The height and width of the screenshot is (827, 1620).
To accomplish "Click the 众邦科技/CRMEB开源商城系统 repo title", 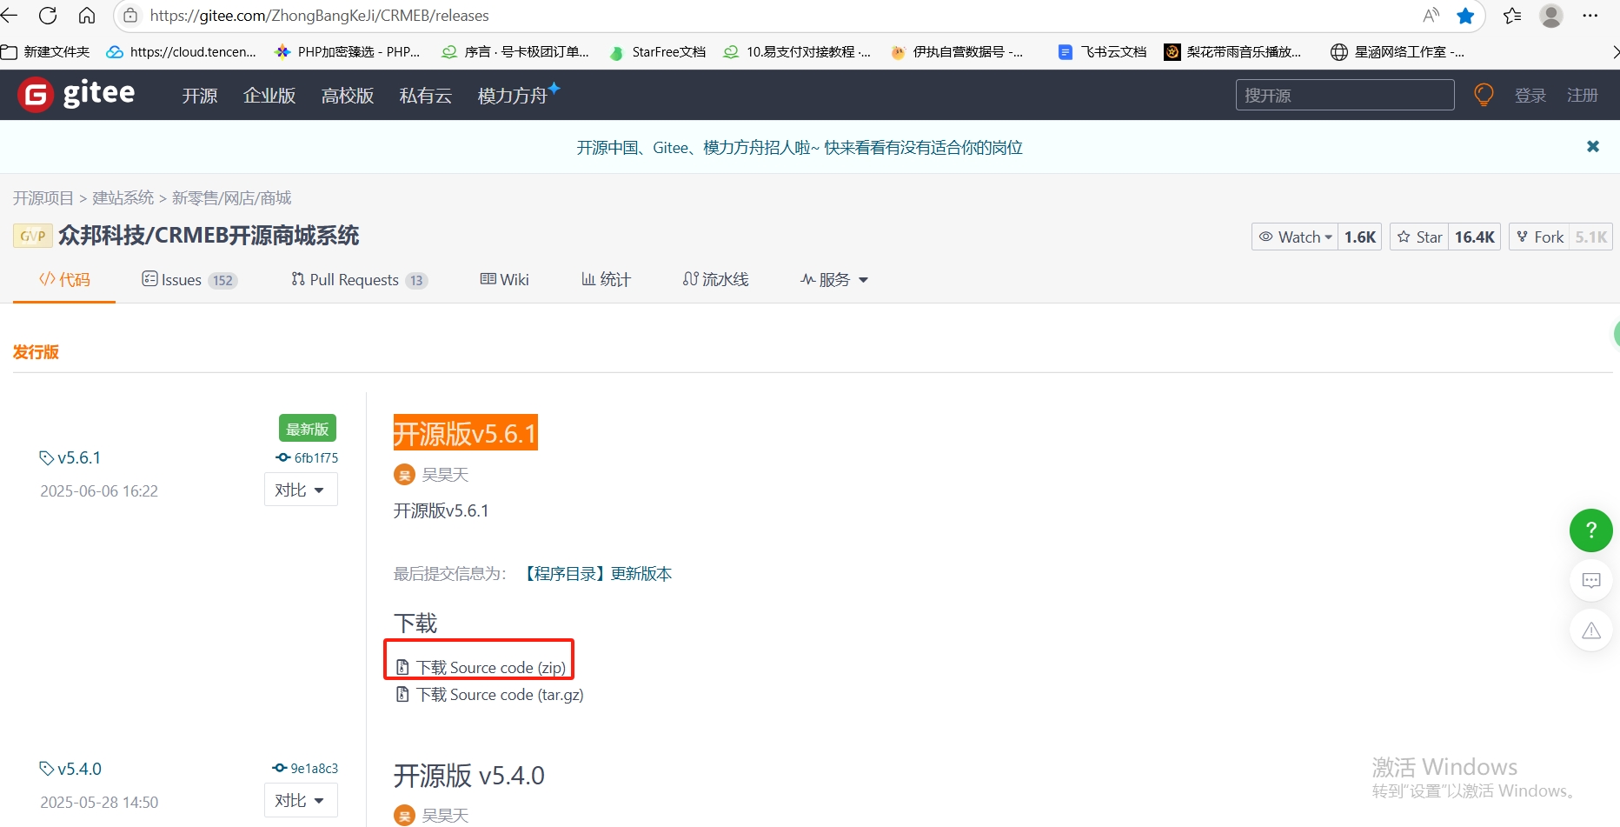I will 209,236.
